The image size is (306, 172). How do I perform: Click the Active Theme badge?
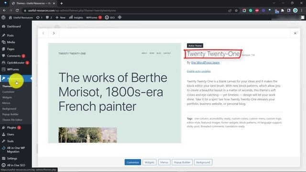pyautogui.click(x=195, y=46)
